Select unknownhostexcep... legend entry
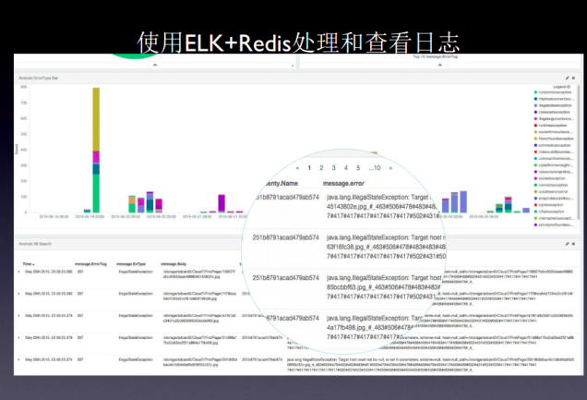Screen dimensions: 587x400 coord(556,158)
